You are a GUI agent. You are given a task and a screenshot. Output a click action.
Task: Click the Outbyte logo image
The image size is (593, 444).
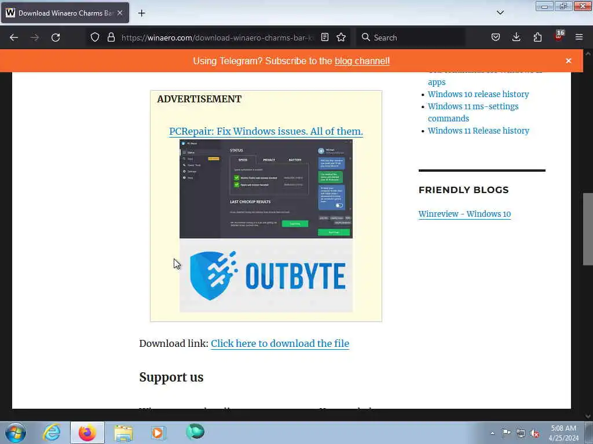click(266, 276)
